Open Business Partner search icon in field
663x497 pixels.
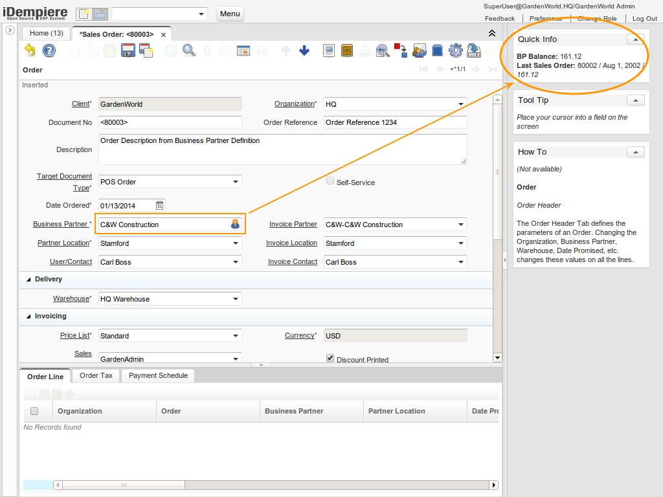click(x=235, y=224)
